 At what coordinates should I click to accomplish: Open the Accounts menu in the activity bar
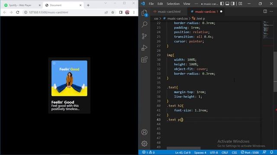144,132
